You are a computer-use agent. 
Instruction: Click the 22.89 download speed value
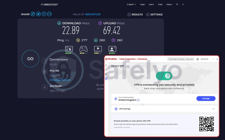[x=71, y=30]
